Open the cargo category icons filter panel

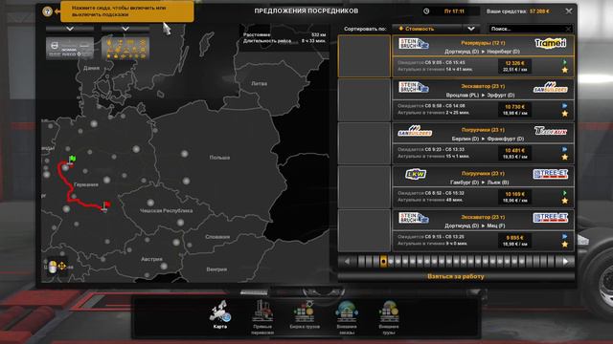125,49
